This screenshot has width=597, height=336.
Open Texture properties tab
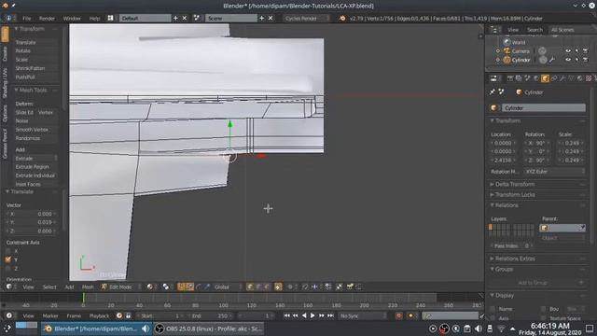(x=589, y=78)
